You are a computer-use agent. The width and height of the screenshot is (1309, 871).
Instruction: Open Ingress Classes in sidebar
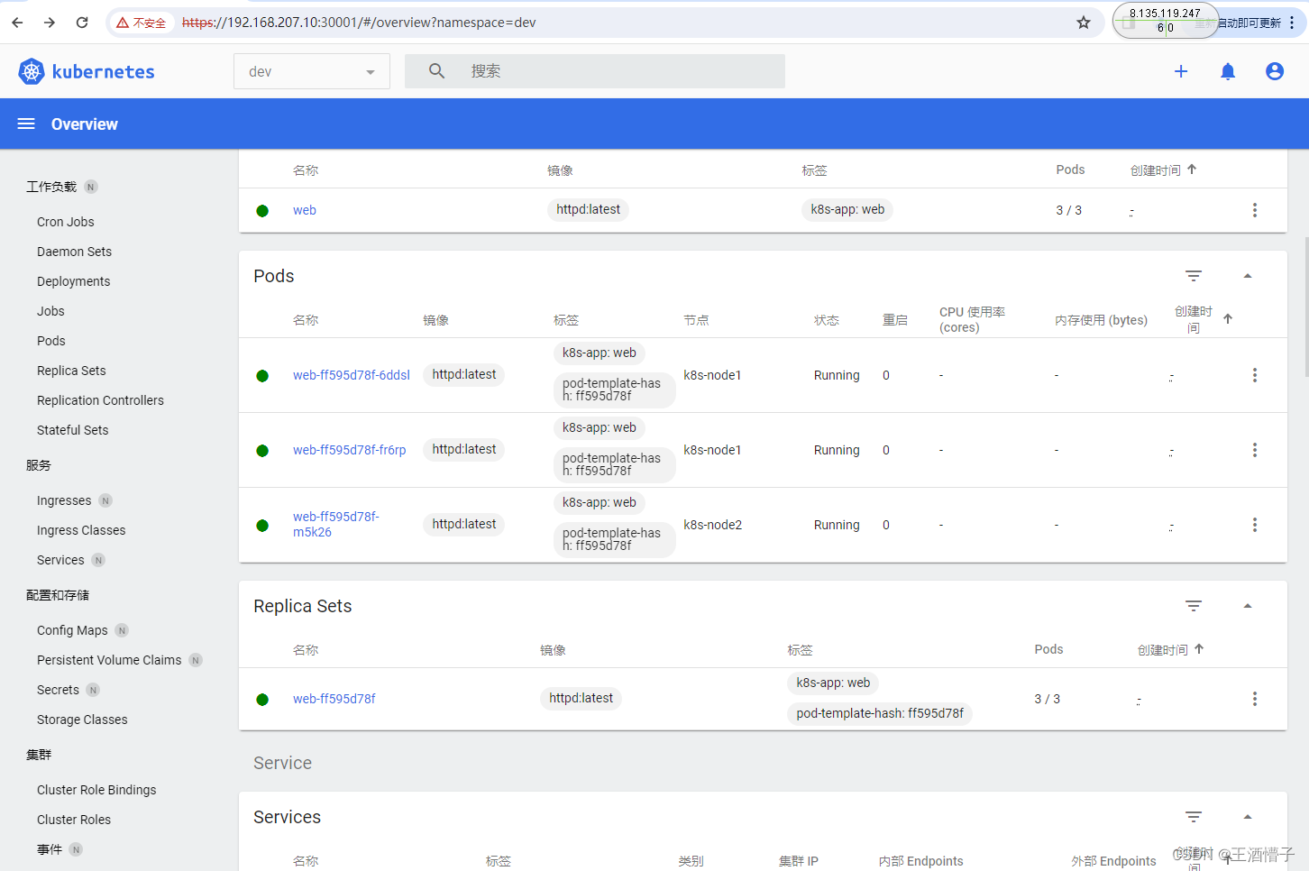81,530
